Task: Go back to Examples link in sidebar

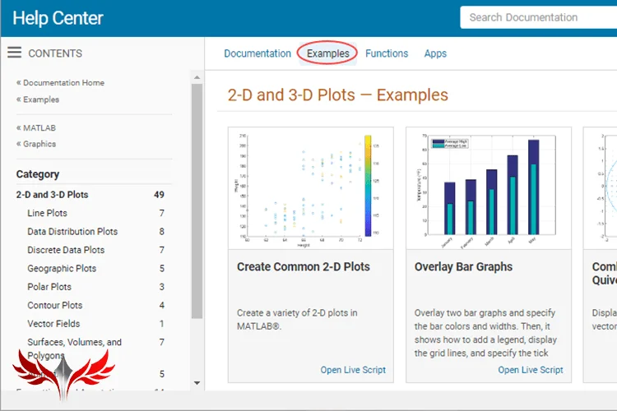Action: click(38, 99)
